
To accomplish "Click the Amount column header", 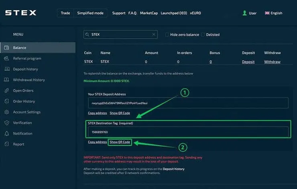I will [151, 53].
